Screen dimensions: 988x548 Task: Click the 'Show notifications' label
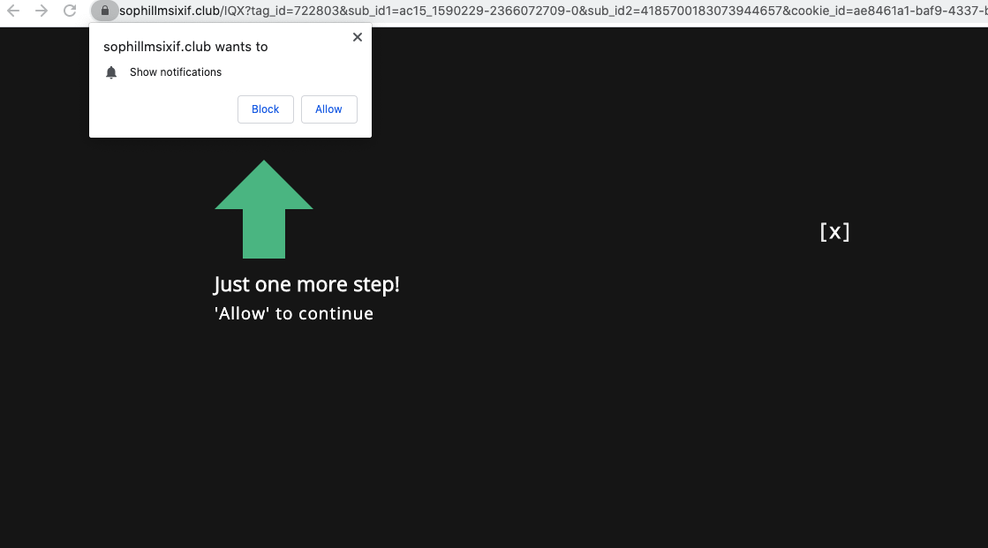(x=176, y=72)
